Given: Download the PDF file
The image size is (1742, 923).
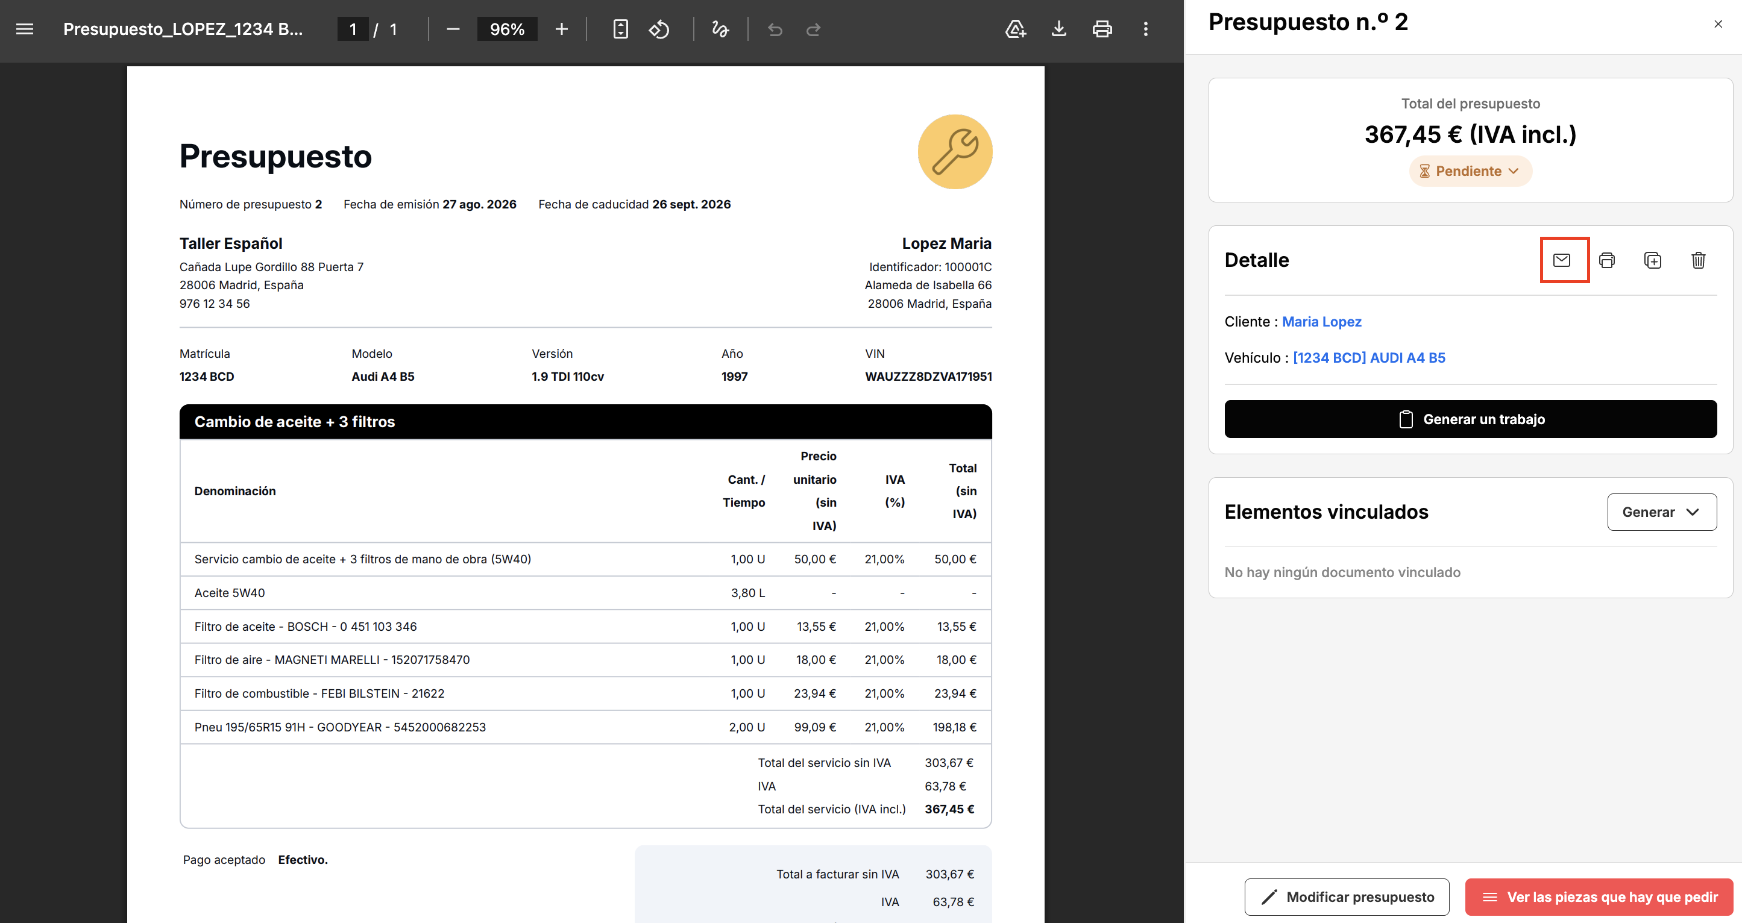Looking at the screenshot, I should 1059,29.
